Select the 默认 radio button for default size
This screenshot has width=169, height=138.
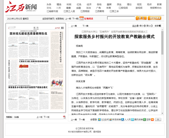point(152,26)
